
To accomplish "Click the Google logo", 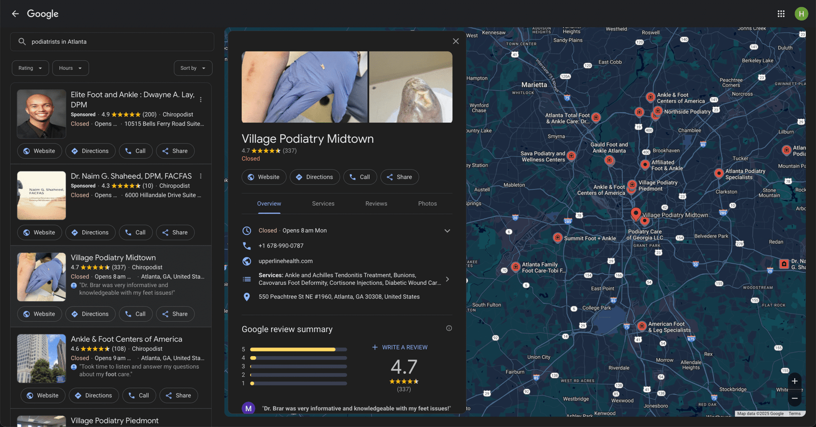I will tap(43, 14).
